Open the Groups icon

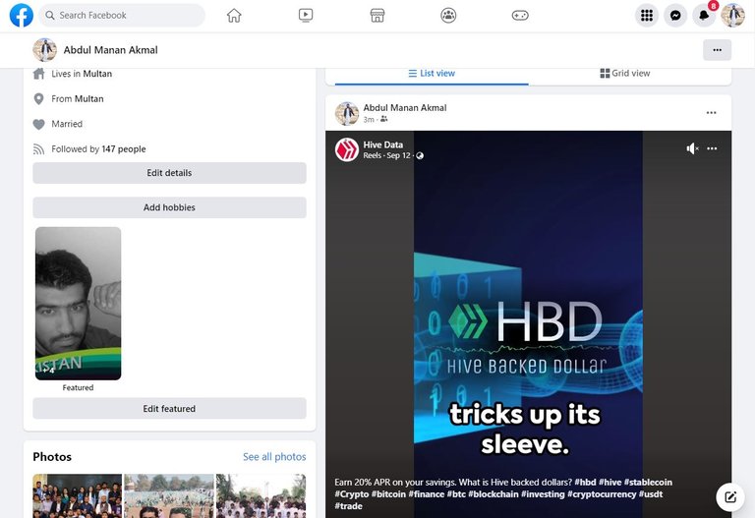pos(448,16)
